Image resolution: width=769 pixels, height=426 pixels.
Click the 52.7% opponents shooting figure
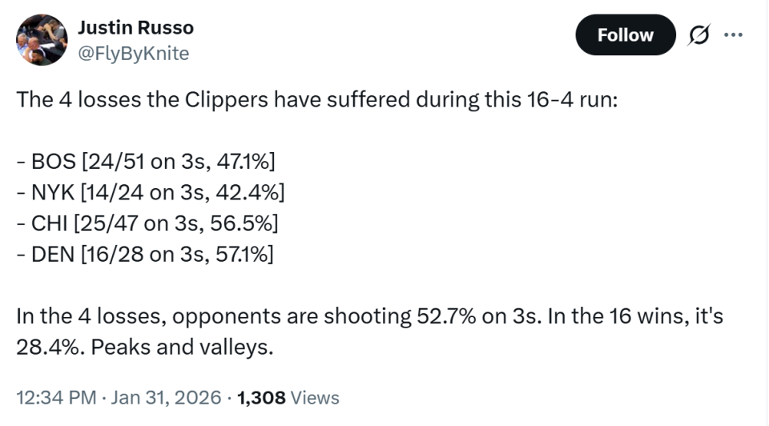click(446, 315)
